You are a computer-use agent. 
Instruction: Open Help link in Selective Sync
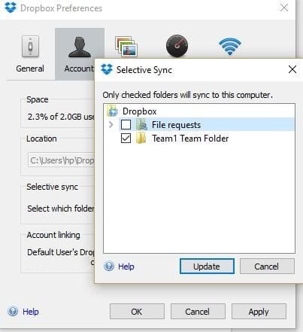[126, 267]
